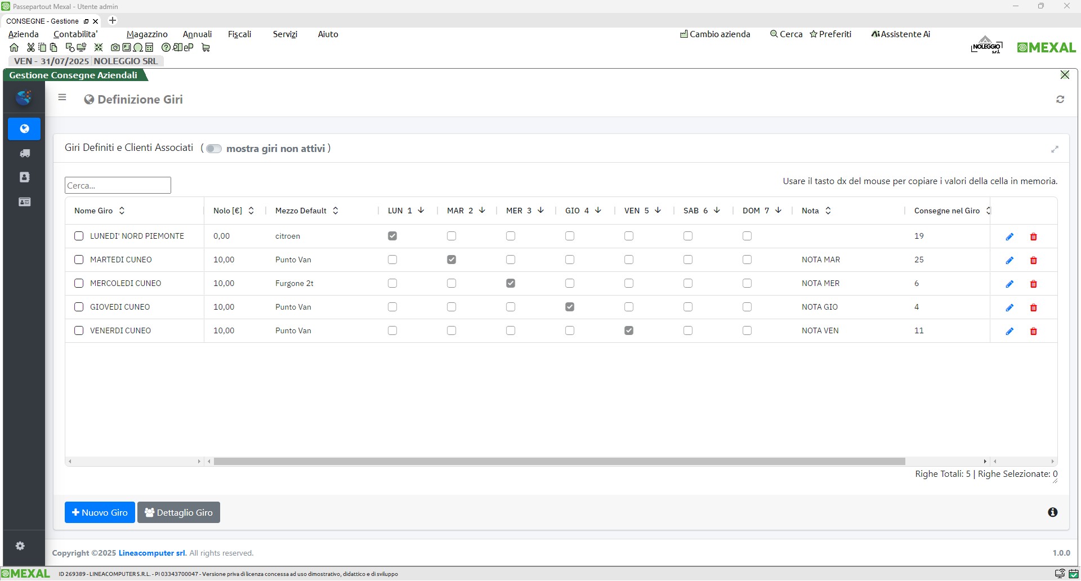The width and height of the screenshot is (1081, 581).
Task: Click the horizontal scrollbar under the table
Action: point(559,462)
